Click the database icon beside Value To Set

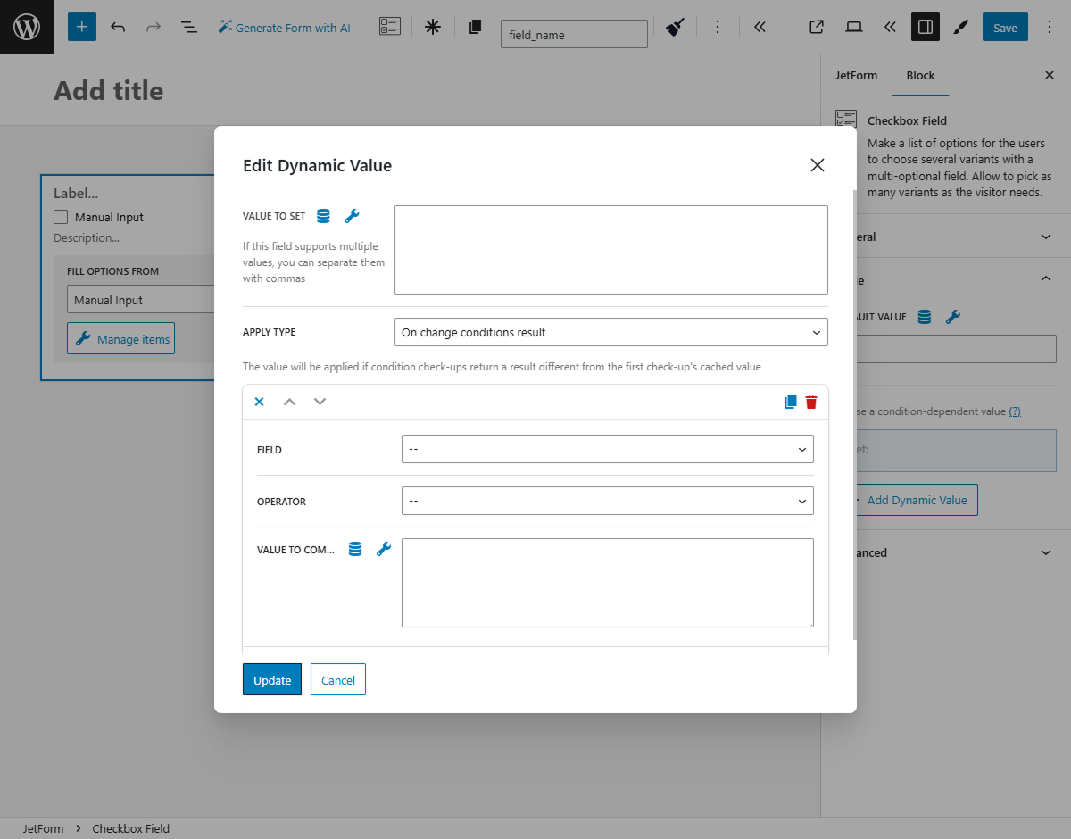pos(323,215)
